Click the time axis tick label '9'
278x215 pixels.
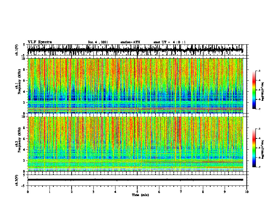[225, 192]
